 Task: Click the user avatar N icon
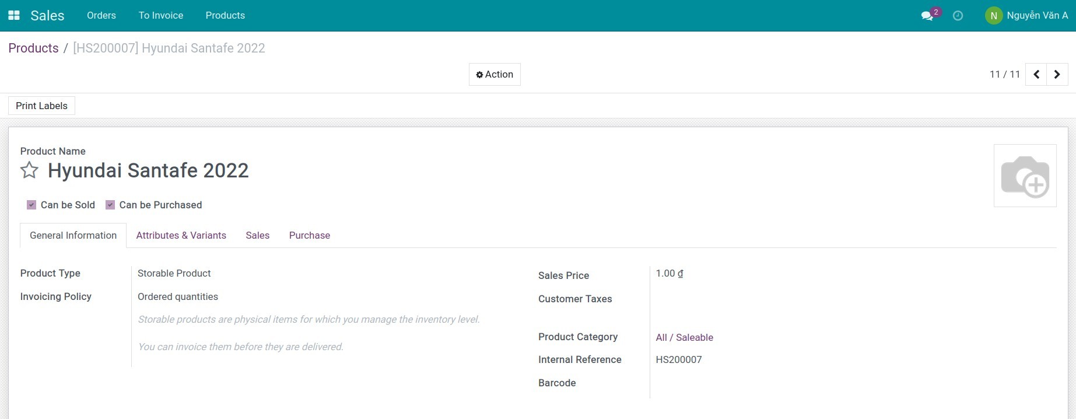993,16
